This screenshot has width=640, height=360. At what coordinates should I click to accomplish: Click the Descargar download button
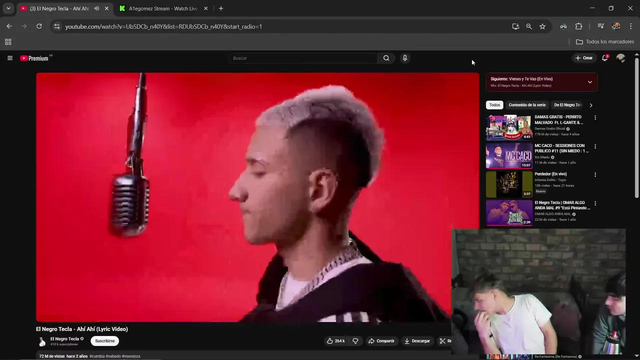click(x=417, y=341)
